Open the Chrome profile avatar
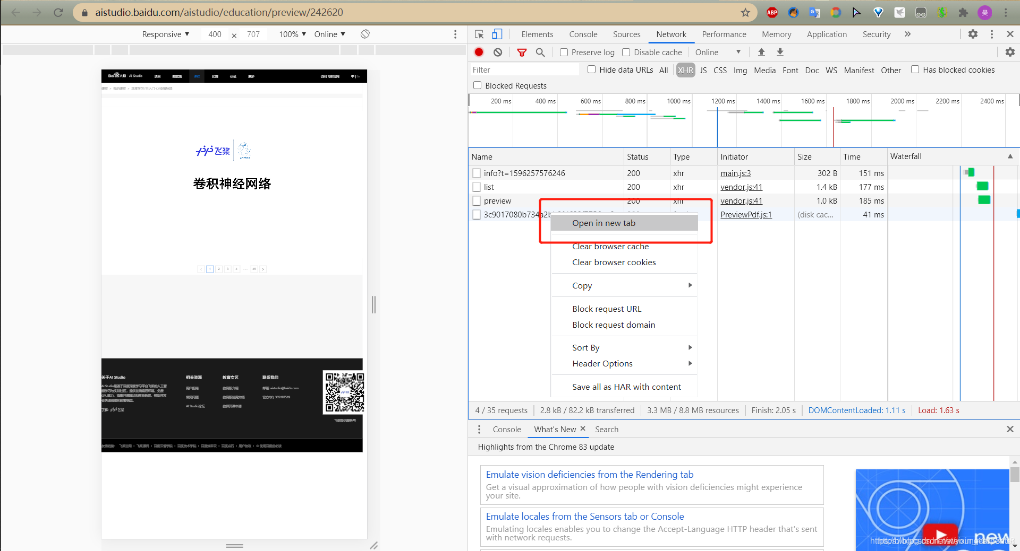The image size is (1020, 551). coord(985,12)
